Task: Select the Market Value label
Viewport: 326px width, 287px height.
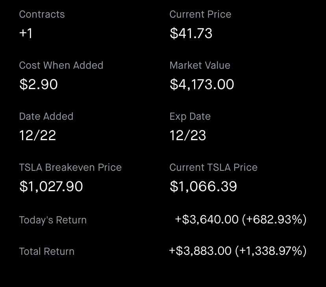Action: [x=200, y=65]
